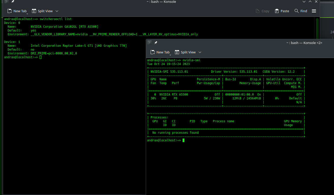Click 'NVIDIA-SMI 535.113.01' header text
This screenshot has width=334, height=195.
click(x=169, y=72)
